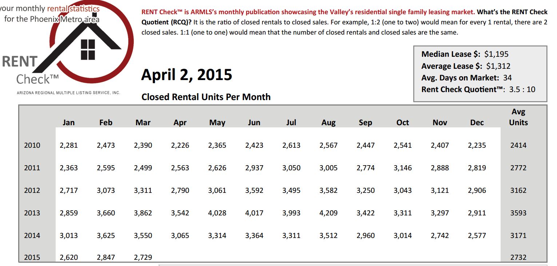Viewport: 557px width, 266px height.
Task: Select the 2013 row label
Action: [32, 213]
